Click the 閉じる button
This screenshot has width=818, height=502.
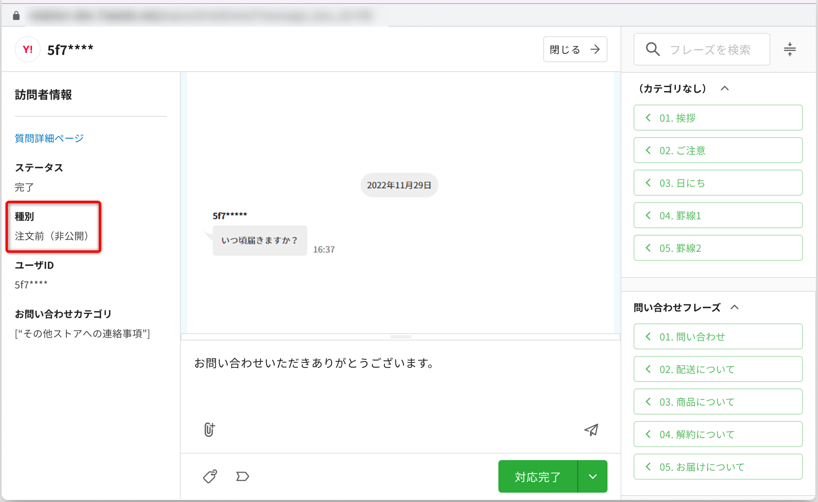tap(575, 49)
